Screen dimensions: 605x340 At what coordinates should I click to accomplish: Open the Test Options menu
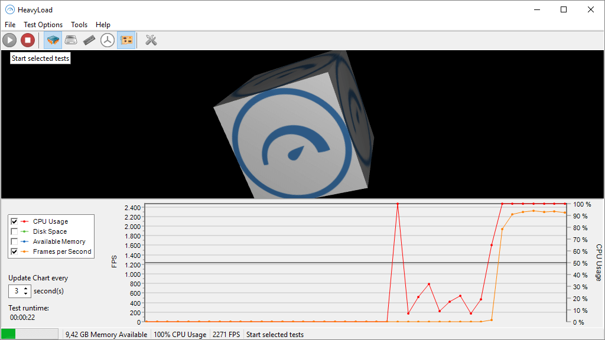click(x=43, y=25)
